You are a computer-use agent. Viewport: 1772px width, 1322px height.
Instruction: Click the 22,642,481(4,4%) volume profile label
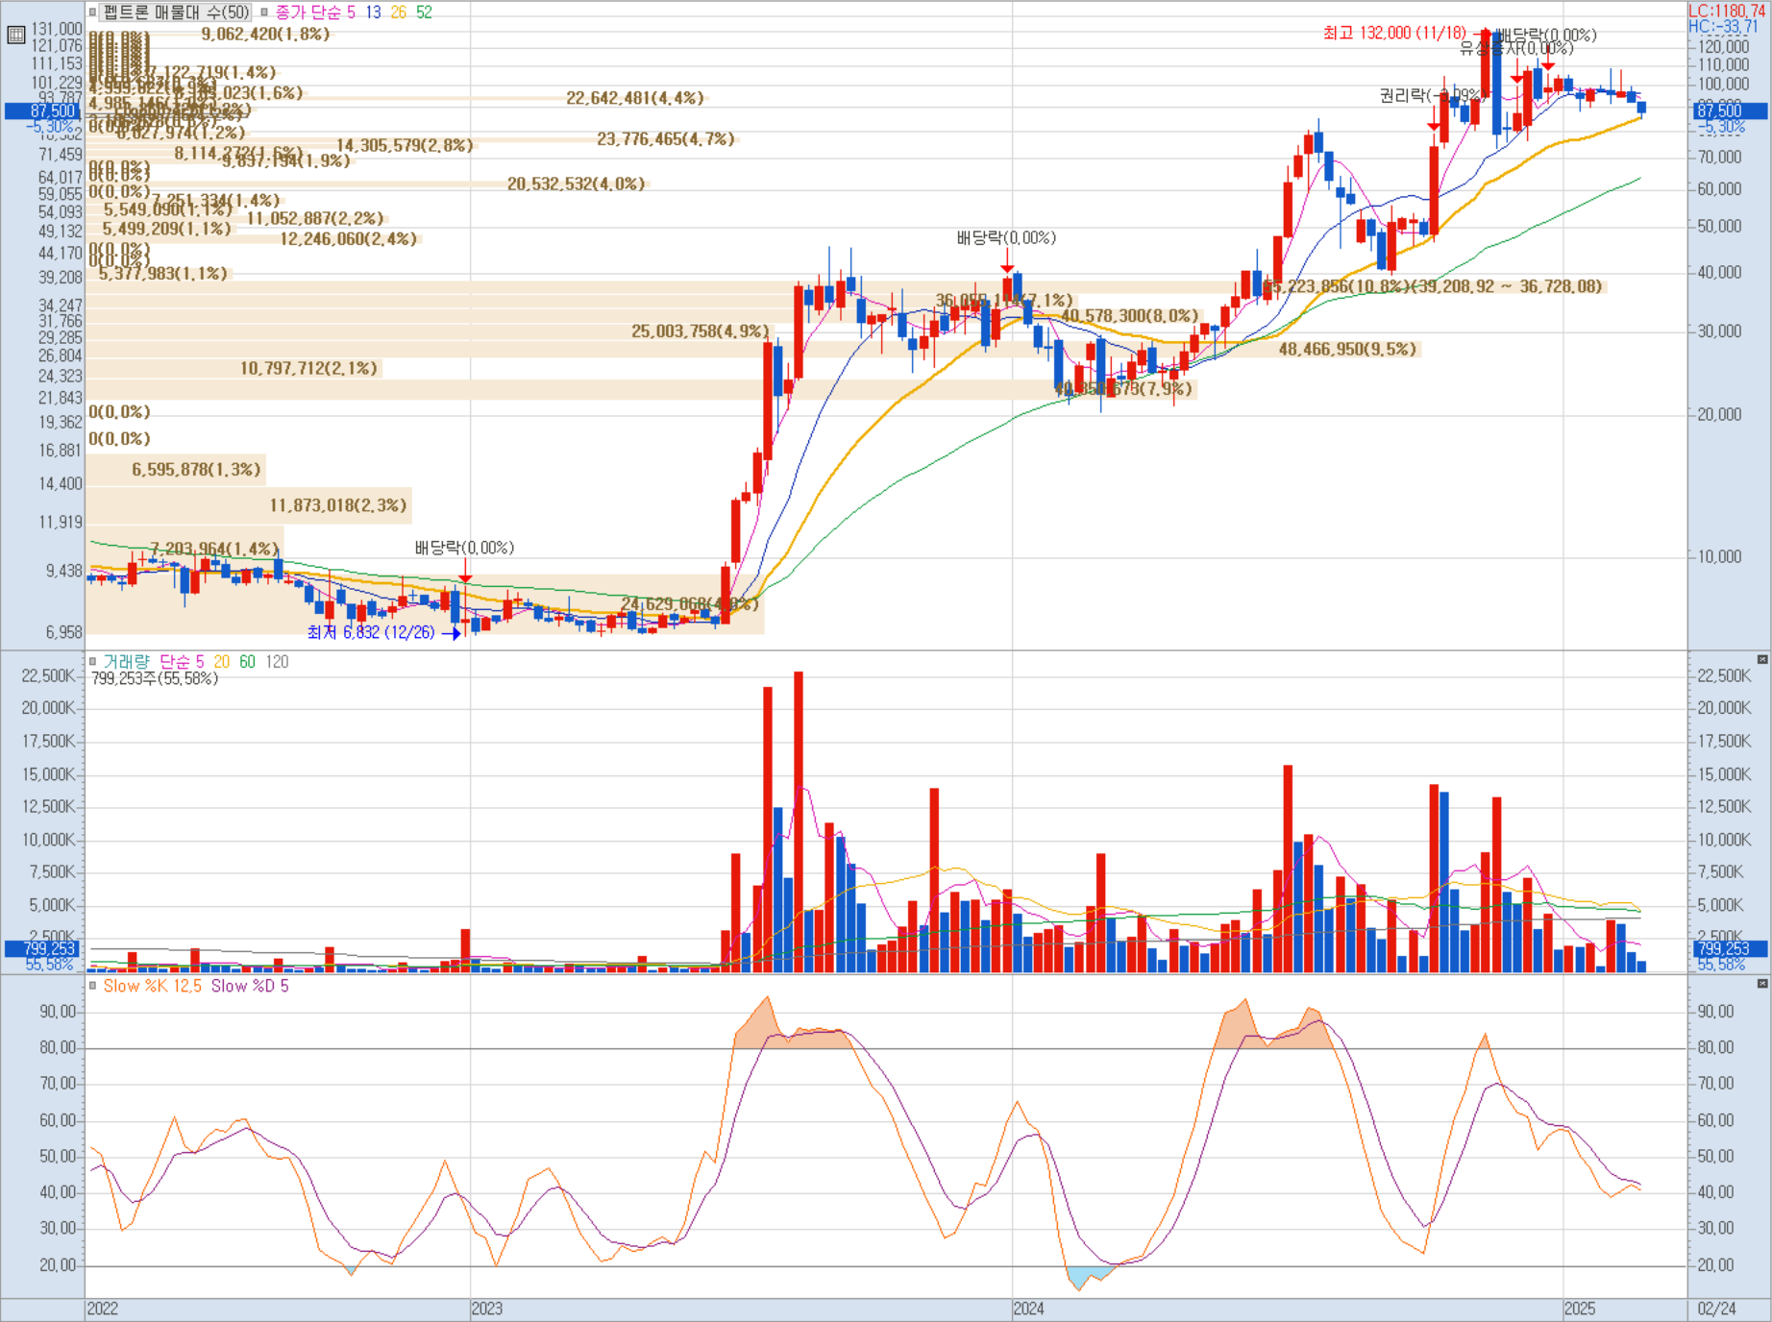(x=635, y=98)
